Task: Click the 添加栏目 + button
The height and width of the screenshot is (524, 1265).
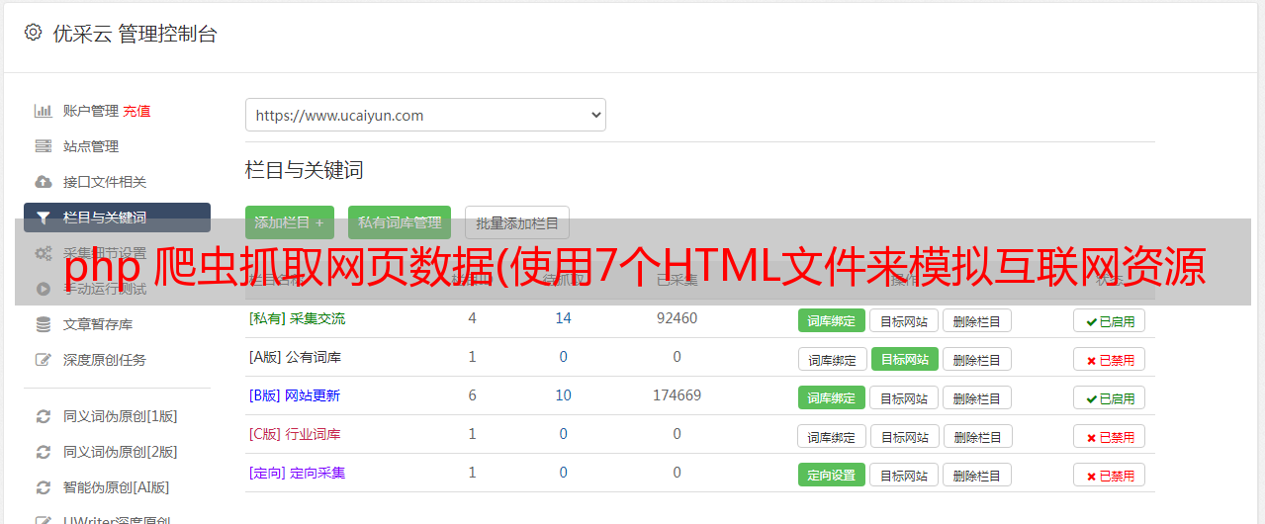Action: tap(290, 222)
